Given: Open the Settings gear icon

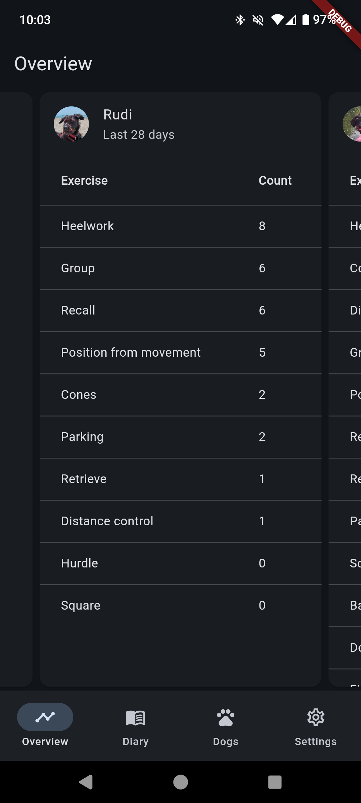Looking at the screenshot, I should [x=316, y=717].
